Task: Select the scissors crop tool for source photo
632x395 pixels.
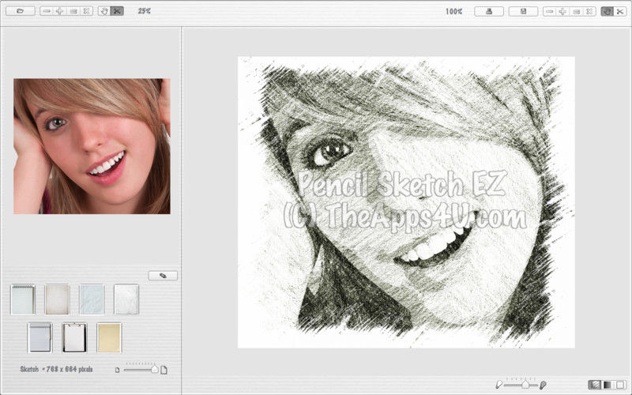Action: 117,11
